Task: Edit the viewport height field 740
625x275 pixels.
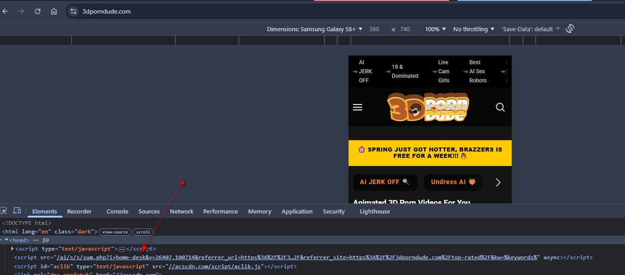Action: tap(405, 29)
